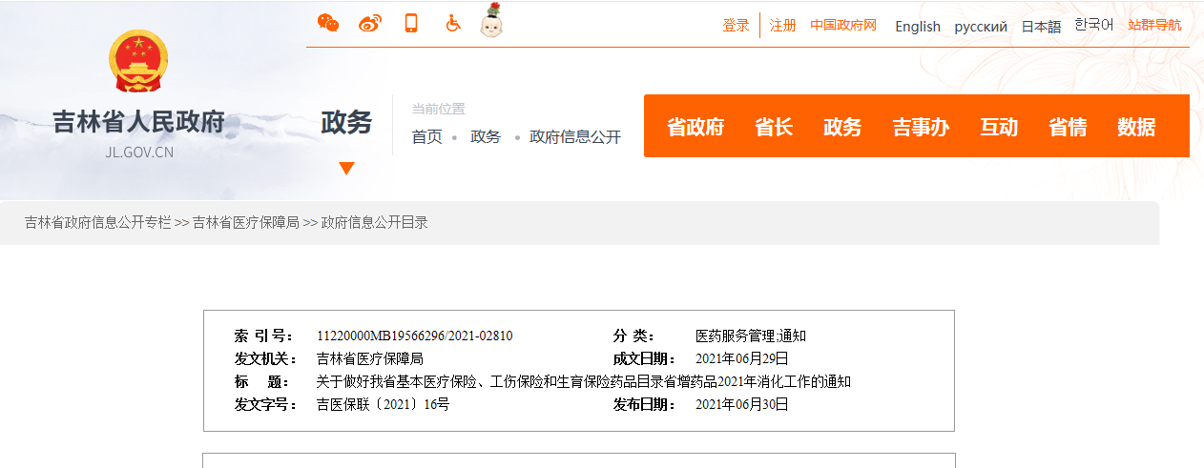
Task: Click 政府信息公开 breadcrumb link
Action: click(x=575, y=137)
